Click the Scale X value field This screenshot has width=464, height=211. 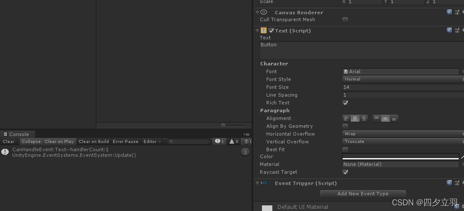(365, 2)
